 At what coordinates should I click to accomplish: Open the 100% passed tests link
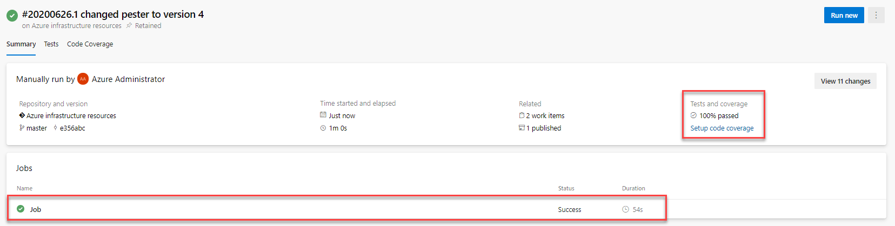(x=719, y=115)
